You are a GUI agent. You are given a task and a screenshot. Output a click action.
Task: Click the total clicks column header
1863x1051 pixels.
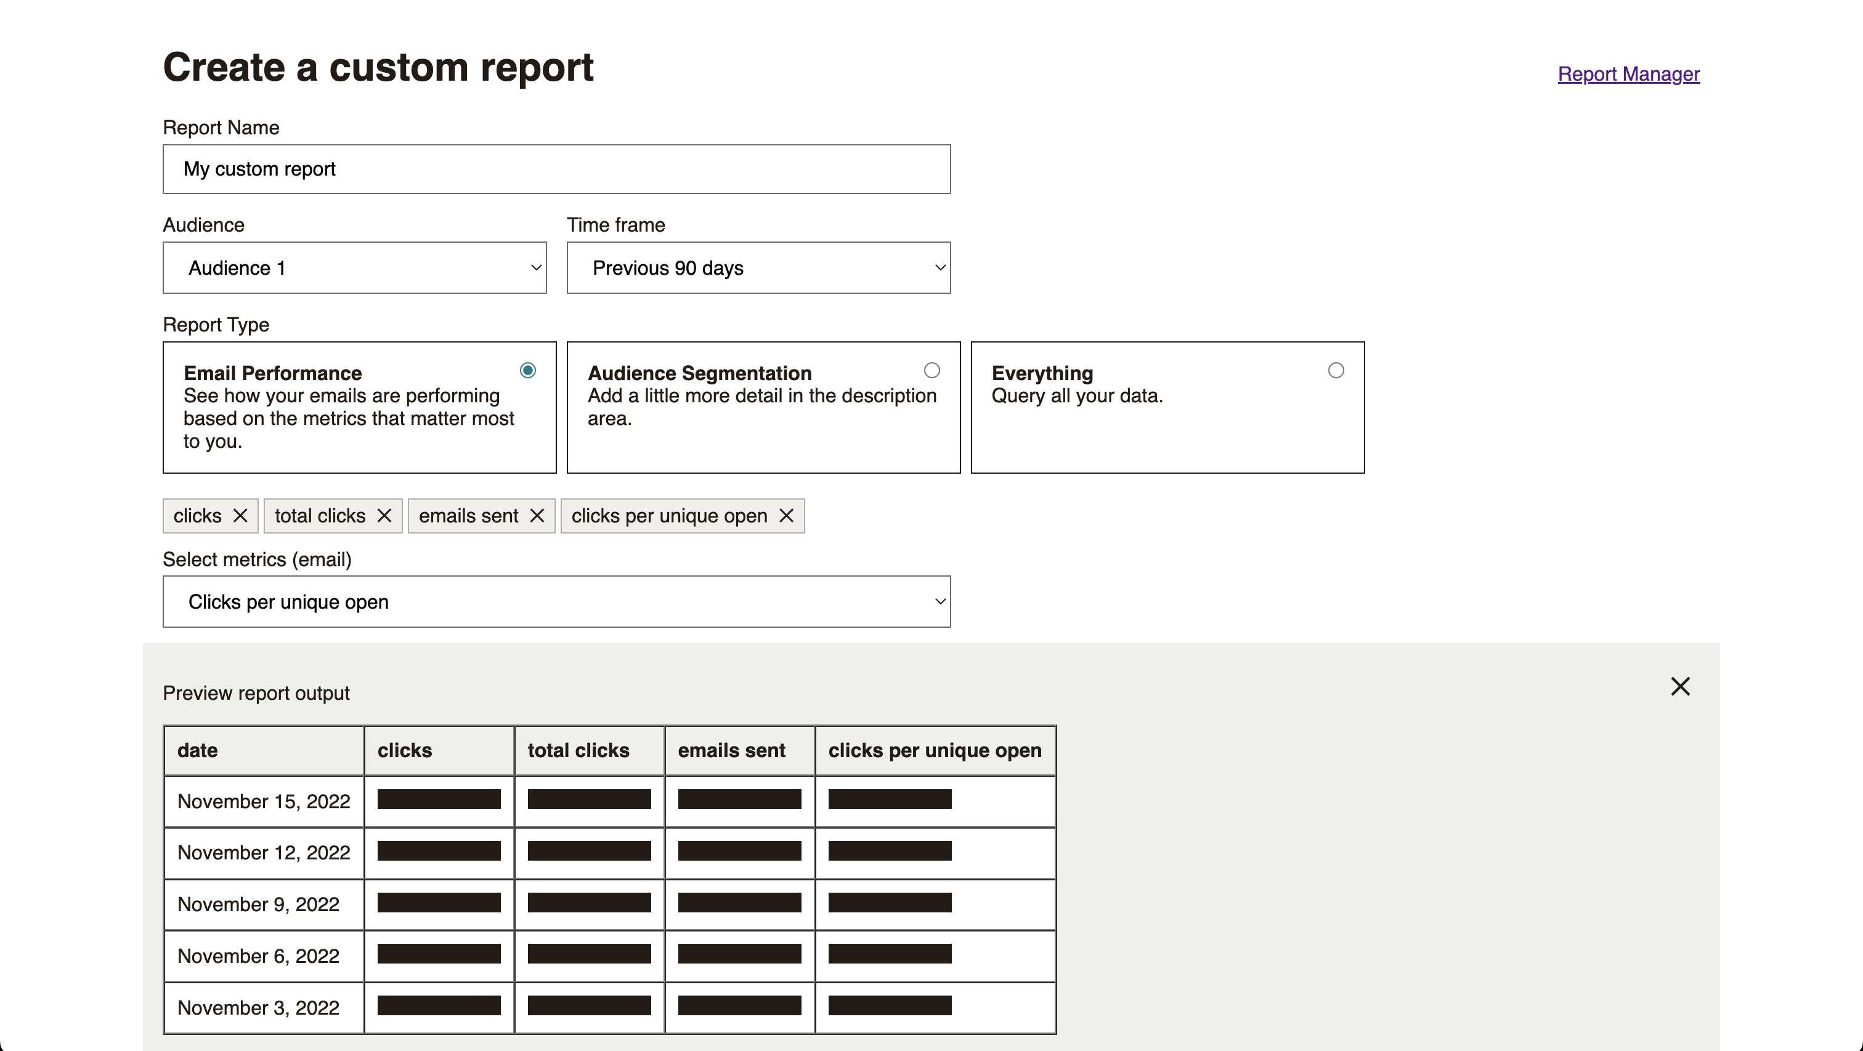590,751
